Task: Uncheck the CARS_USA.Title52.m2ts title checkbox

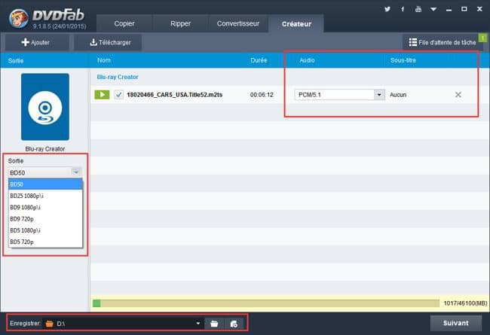Action: coord(119,95)
